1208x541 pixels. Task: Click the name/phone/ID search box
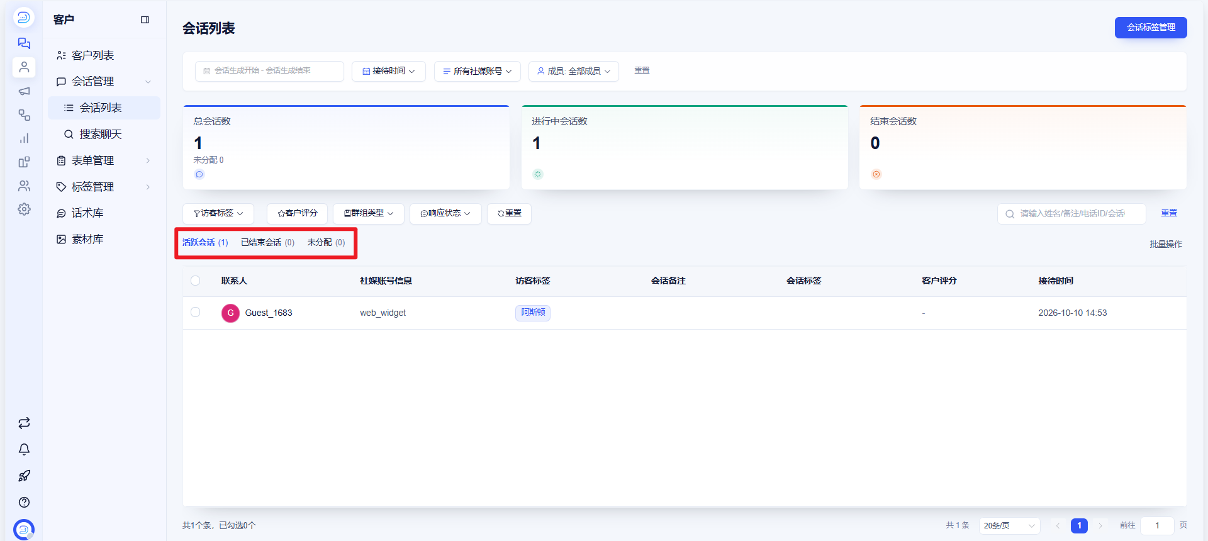point(1071,214)
